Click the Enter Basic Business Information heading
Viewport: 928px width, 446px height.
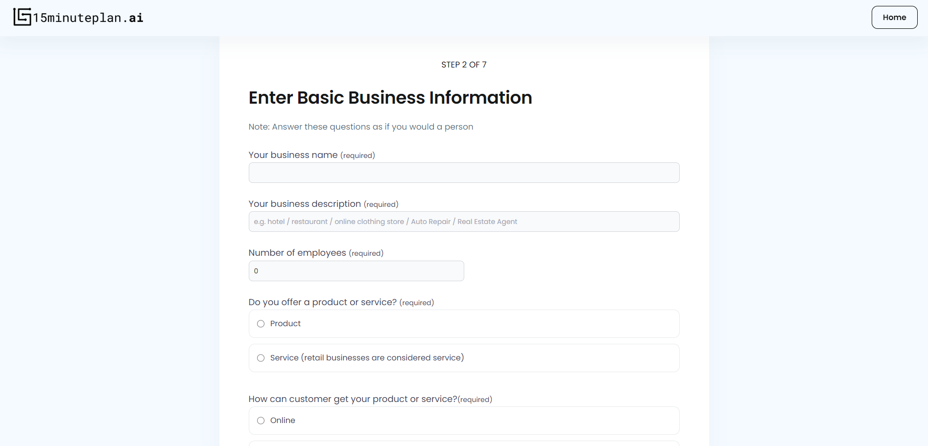390,98
